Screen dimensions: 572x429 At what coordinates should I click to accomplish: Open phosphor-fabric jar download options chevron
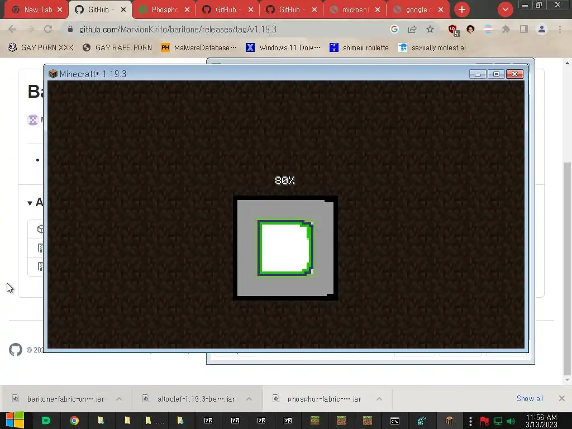point(379,399)
